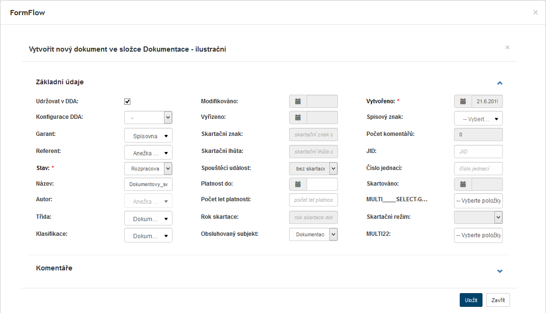546x313 pixels.
Task: Open the Skartováno calendar icon
Action: [463, 184]
